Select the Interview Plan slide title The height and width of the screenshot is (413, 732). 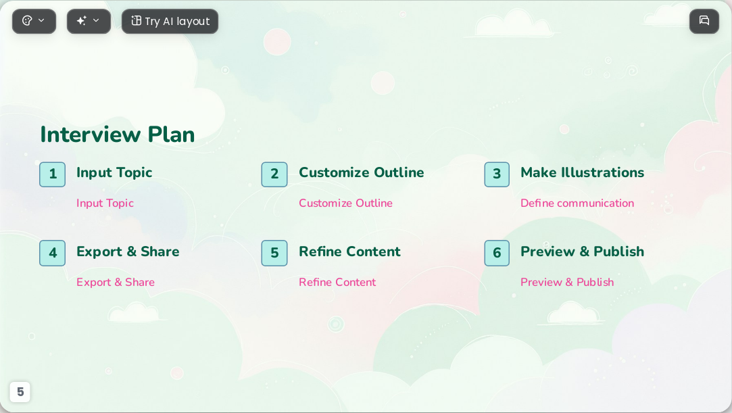[x=117, y=135]
